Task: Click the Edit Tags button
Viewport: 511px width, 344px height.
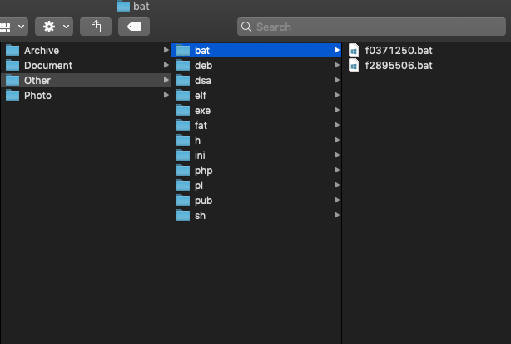Action: click(x=134, y=27)
